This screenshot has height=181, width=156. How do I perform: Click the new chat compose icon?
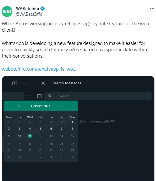(x=15, y=83)
